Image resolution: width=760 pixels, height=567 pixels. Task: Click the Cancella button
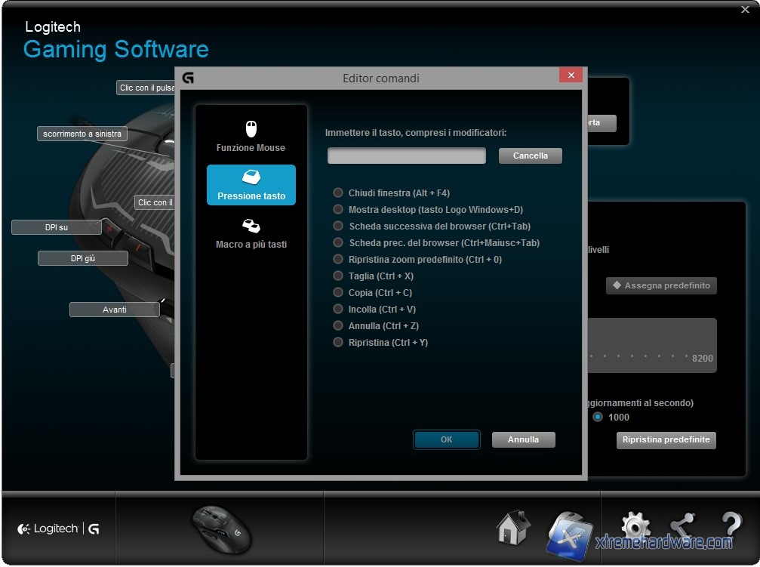click(530, 156)
